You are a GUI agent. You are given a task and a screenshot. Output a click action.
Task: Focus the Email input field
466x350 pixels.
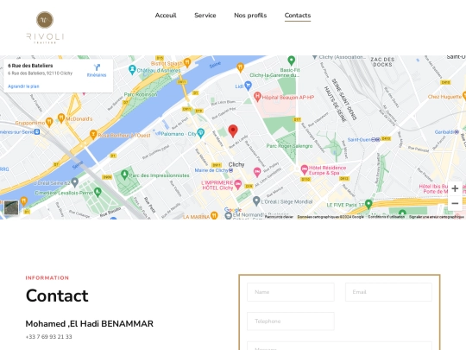click(x=388, y=292)
